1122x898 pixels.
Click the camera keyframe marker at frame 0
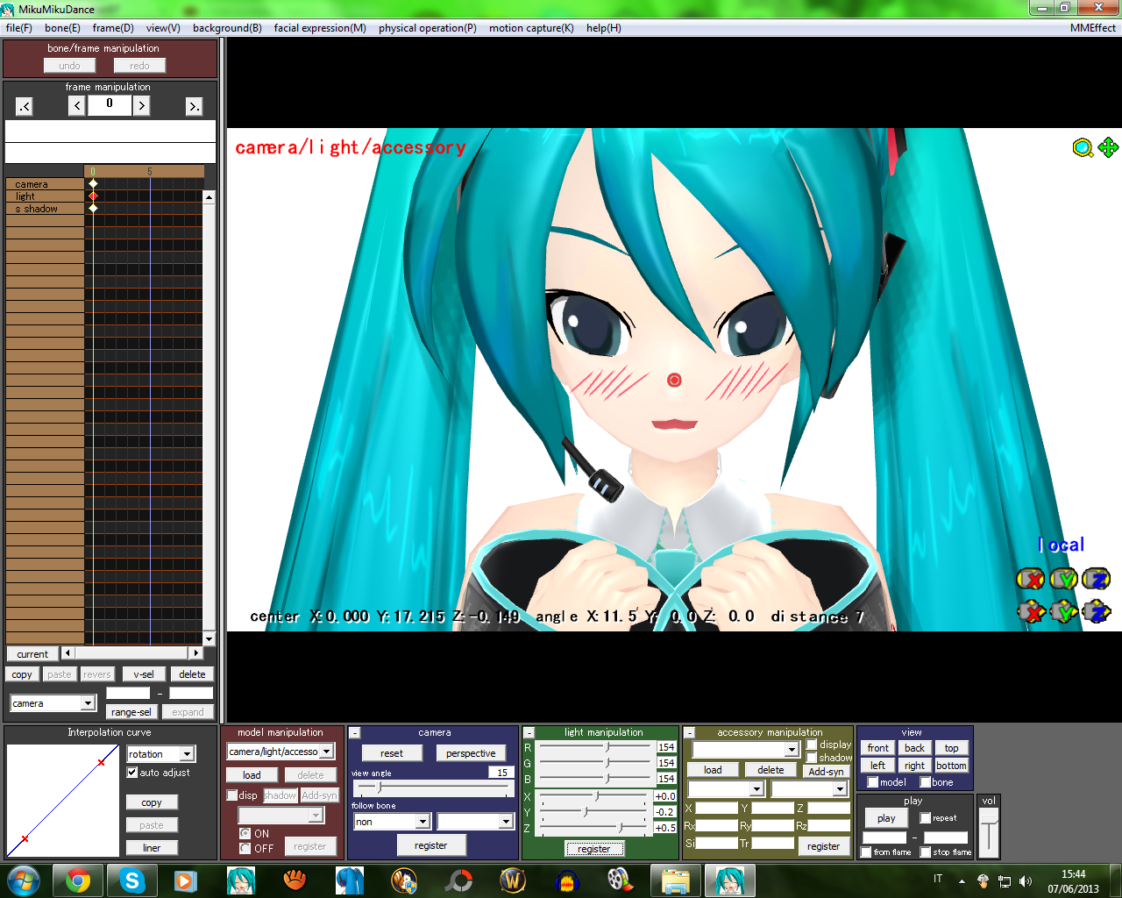pyautogui.click(x=93, y=184)
